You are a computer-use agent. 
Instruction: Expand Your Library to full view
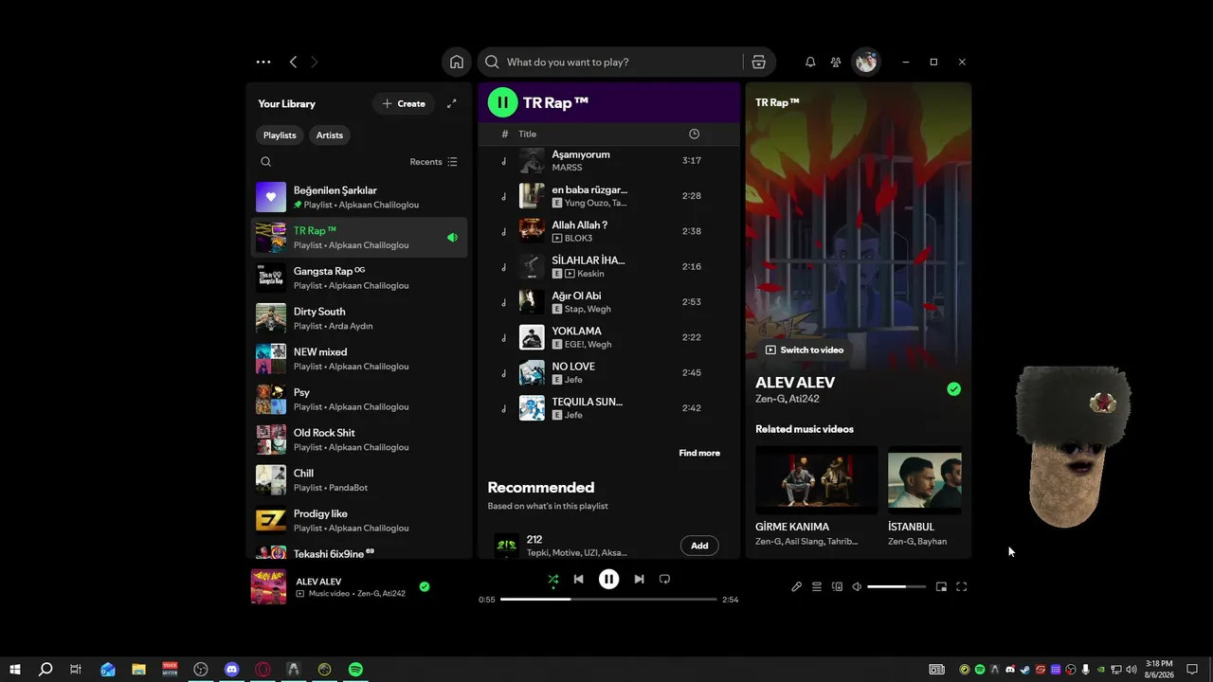coord(451,103)
